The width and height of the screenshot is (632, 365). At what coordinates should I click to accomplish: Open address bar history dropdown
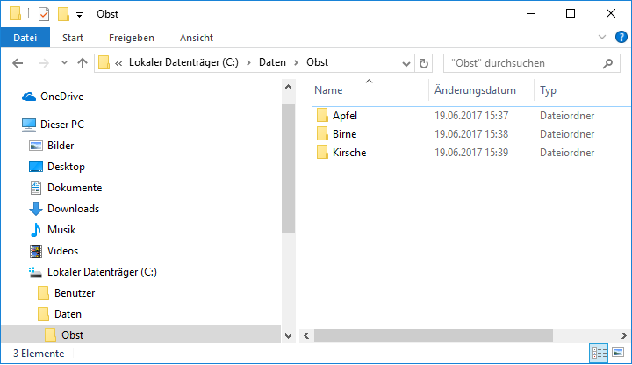point(406,64)
